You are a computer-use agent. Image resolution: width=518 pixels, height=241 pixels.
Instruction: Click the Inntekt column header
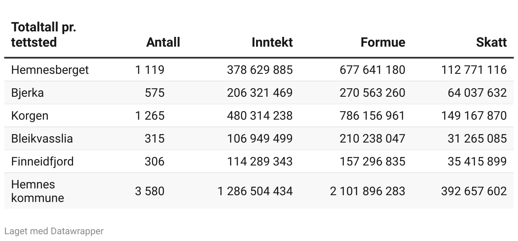point(272,42)
